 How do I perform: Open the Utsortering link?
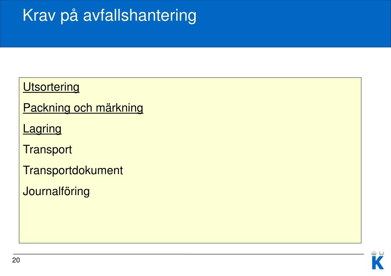[51, 87]
